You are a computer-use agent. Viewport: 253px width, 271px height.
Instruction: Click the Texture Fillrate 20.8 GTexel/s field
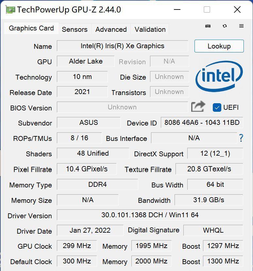pos(209,169)
